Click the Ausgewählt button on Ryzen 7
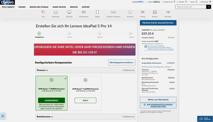This screenshot has width=213, height=122. (x=51, y=100)
